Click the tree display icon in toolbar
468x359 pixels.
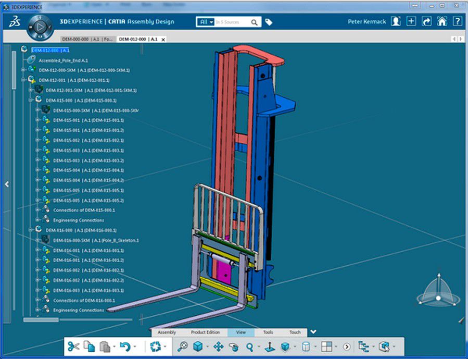(363, 346)
